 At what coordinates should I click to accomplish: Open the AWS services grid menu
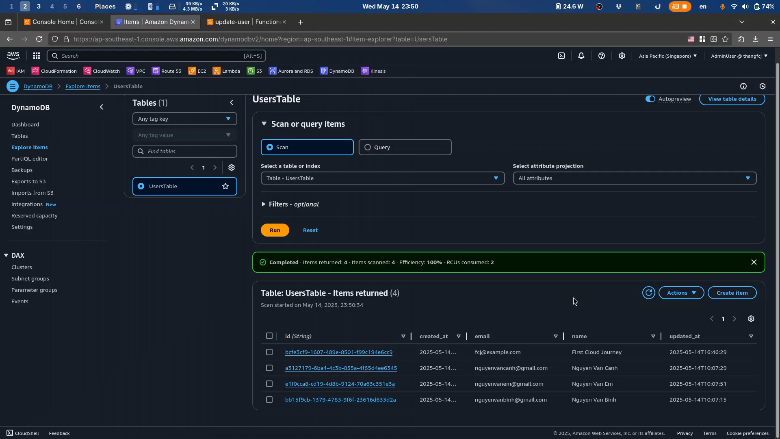[37, 56]
